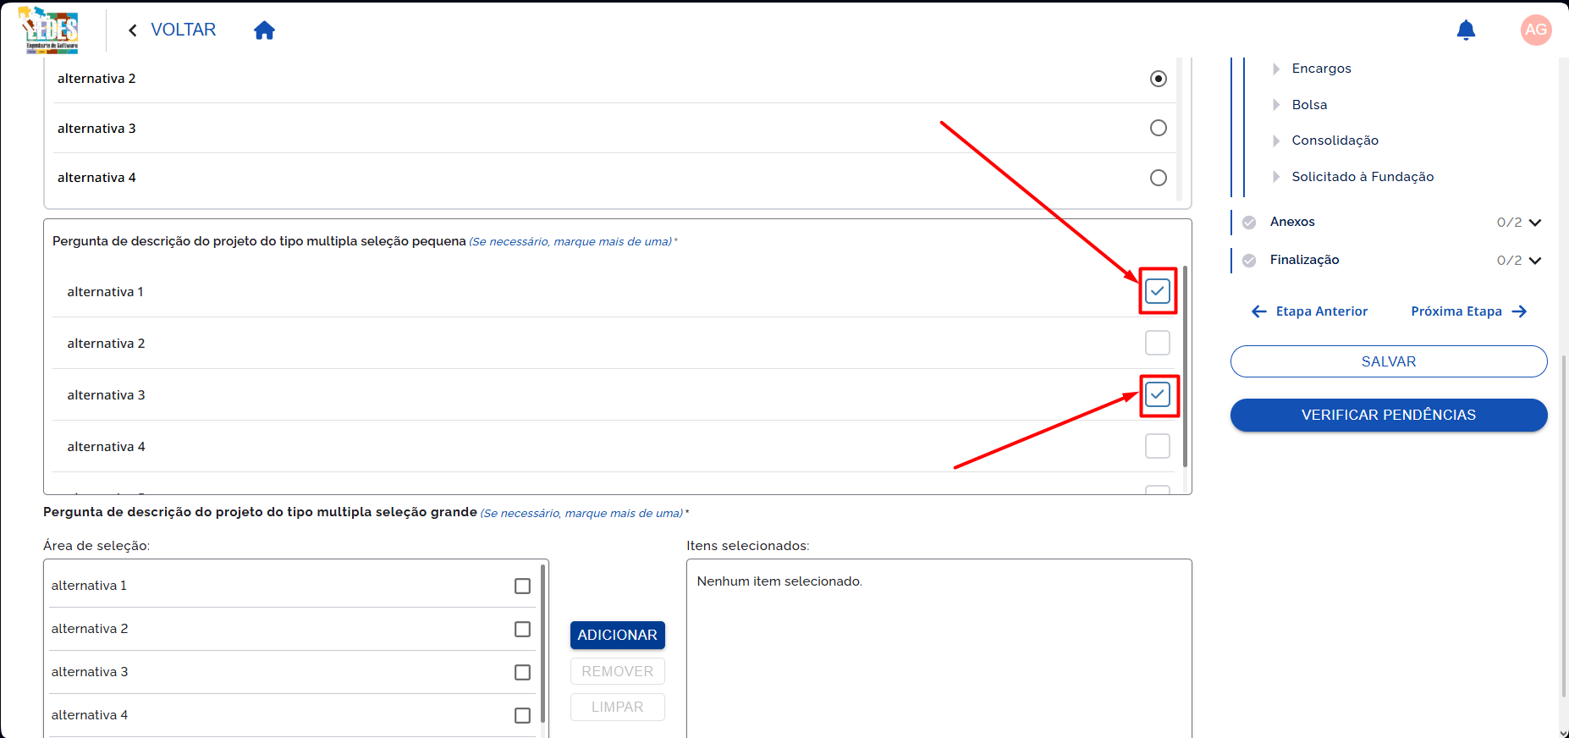Click the Anexos 0/2 counter
This screenshot has width=1569, height=738.
(x=1509, y=223)
